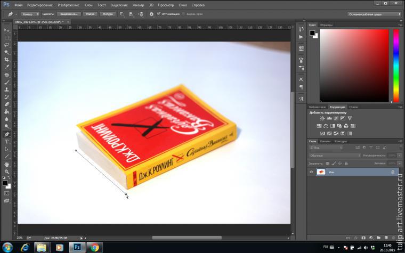
Task: Open the Обычные blend mode dropdown
Action: [x=335, y=156]
